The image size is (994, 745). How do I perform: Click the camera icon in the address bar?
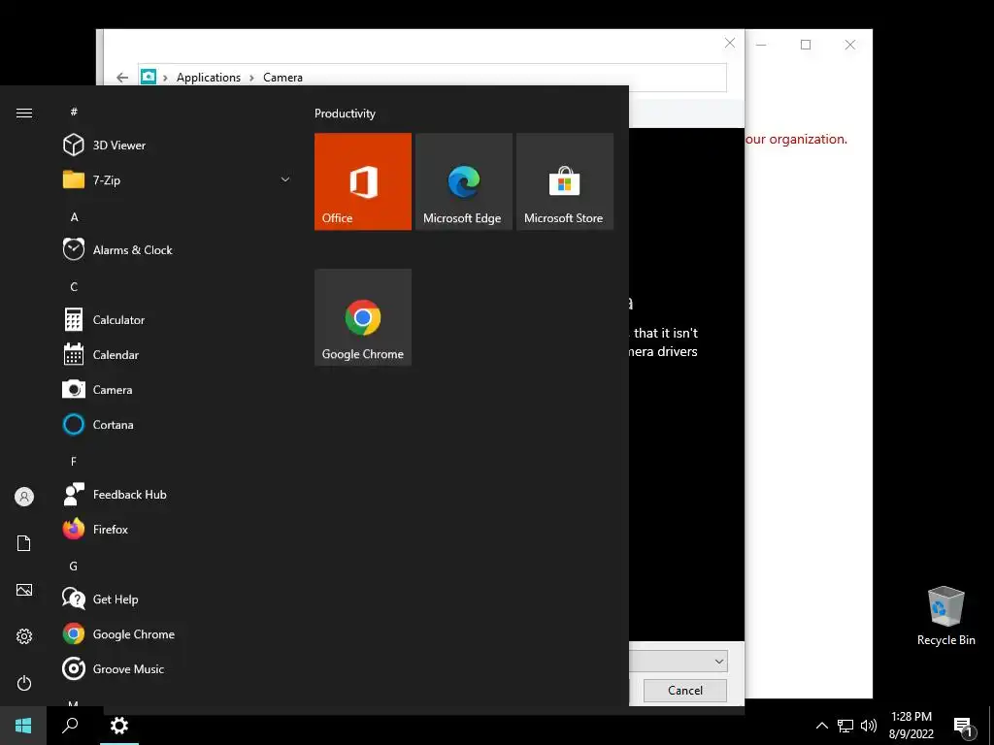point(149,77)
